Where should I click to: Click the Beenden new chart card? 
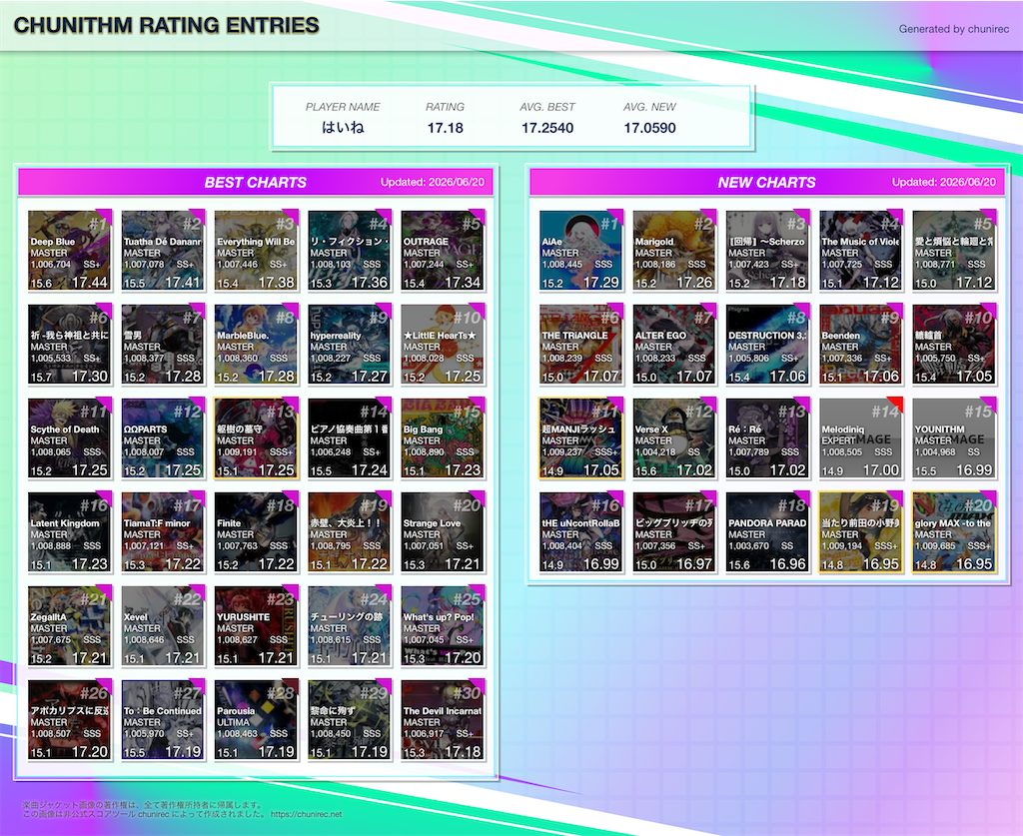(x=861, y=345)
